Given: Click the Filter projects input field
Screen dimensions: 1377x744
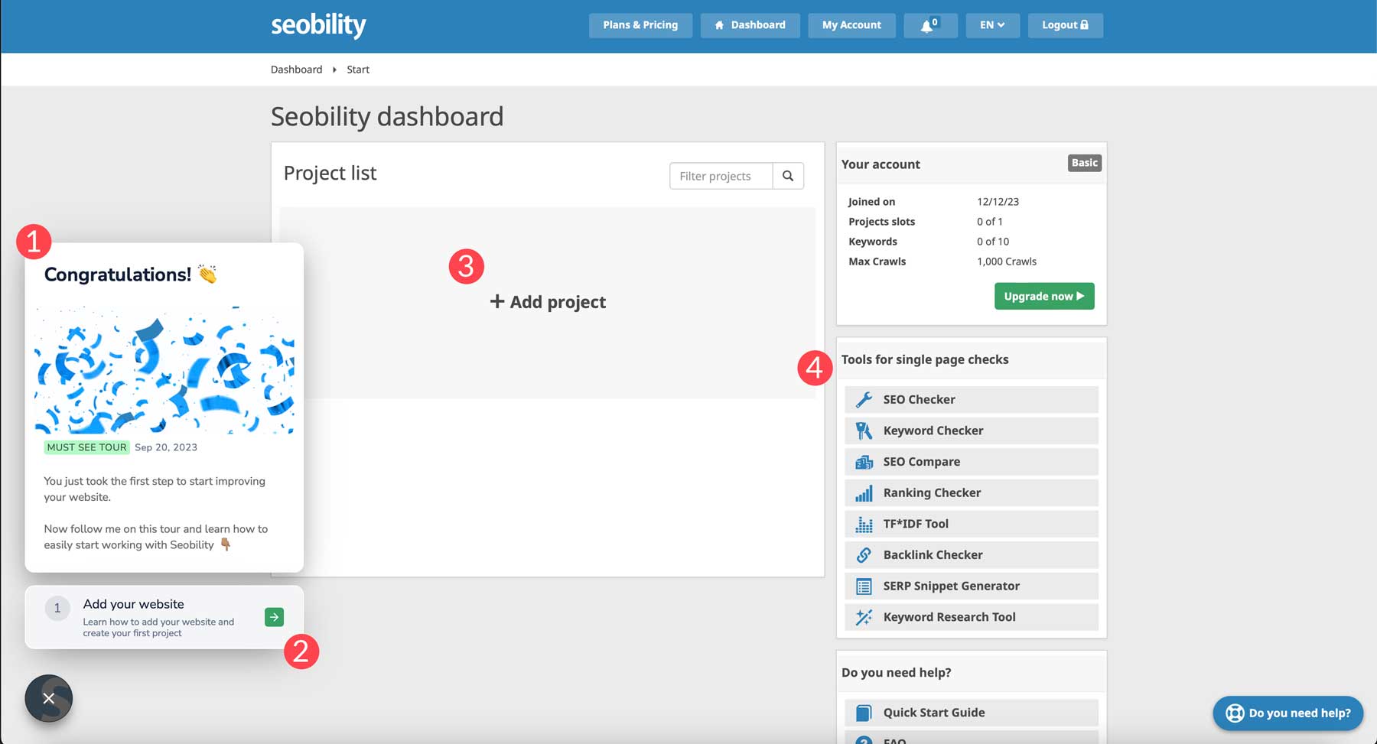Looking at the screenshot, I should [x=721, y=176].
